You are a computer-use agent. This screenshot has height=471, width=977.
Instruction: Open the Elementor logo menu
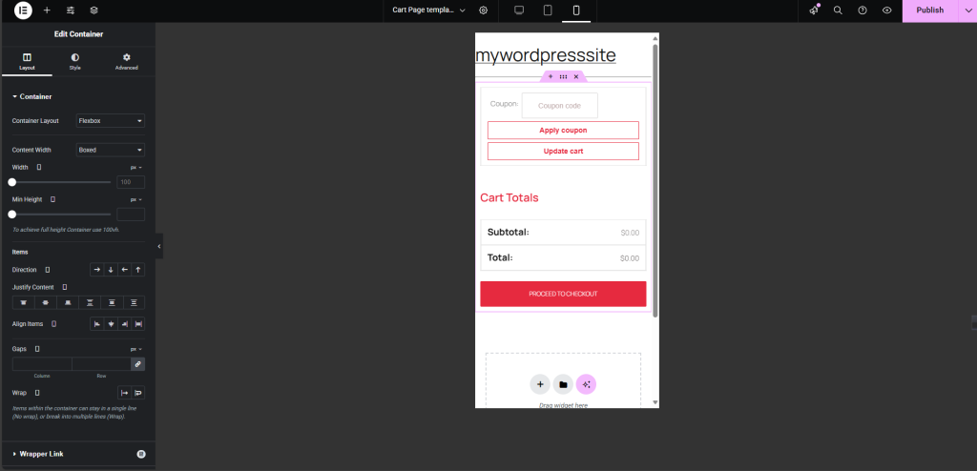[23, 10]
